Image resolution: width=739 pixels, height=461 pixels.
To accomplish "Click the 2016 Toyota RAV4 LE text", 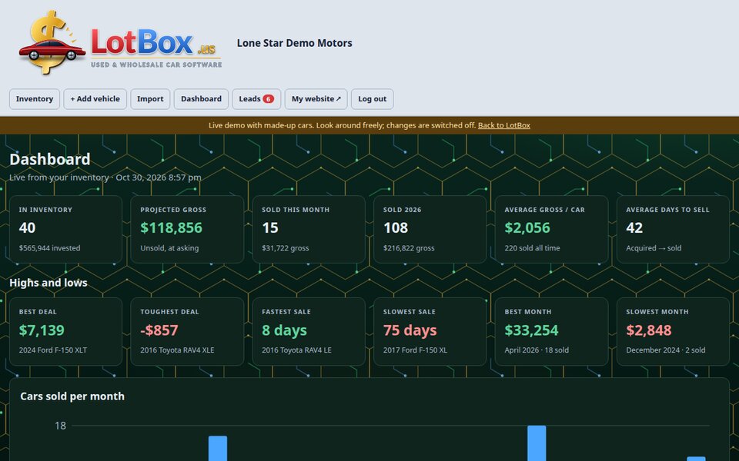I will [296, 350].
